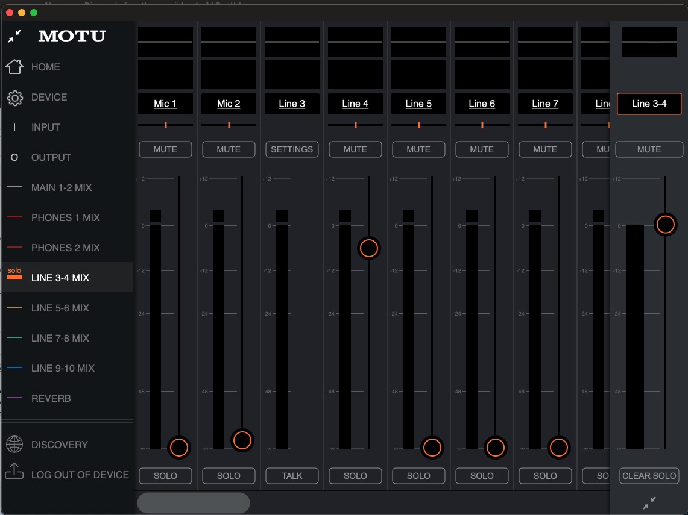Click the Line 7 fader knob
Viewport: 688px width, 515px height.
coord(558,448)
